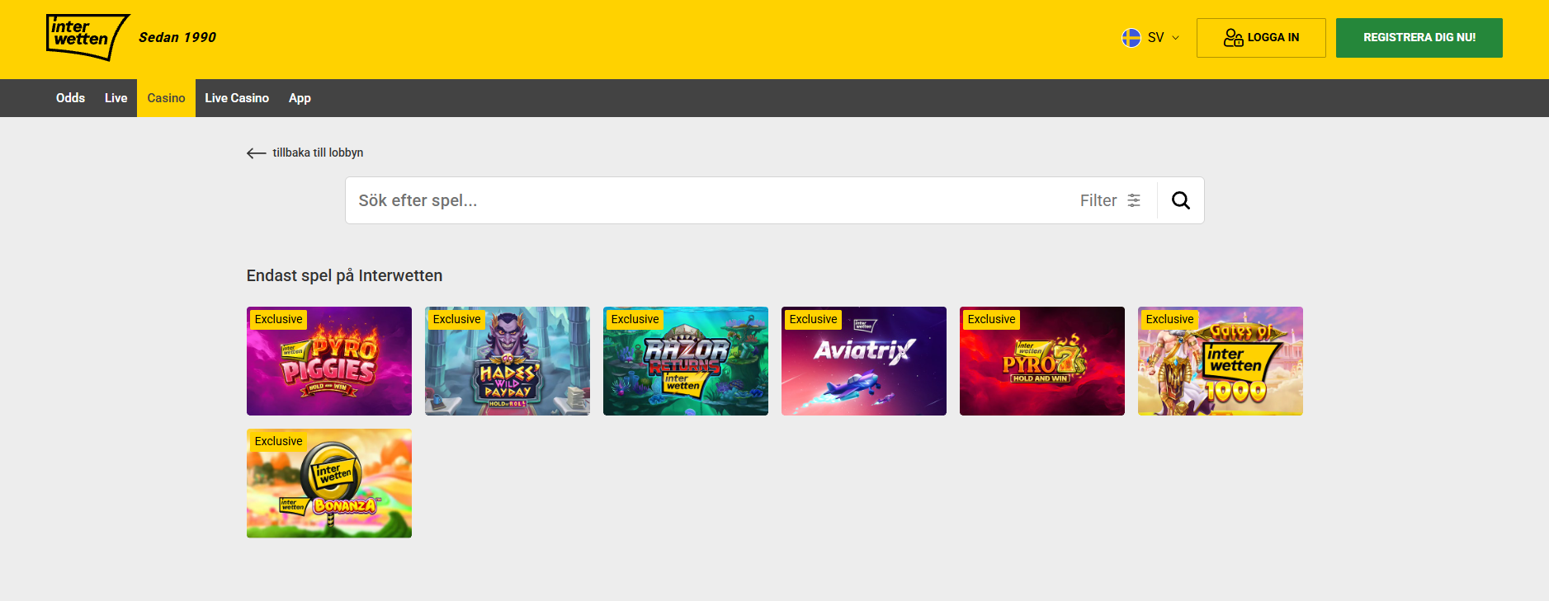The image size is (1549, 601).
Task: Click the LOGGA IN button
Action: click(x=1261, y=38)
